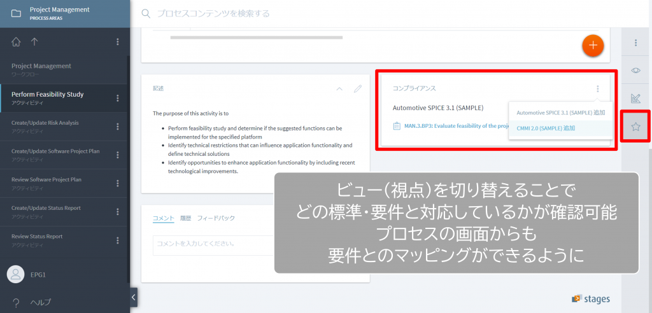652x313 pixels.
Task: Click the search magnifier icon
Action: coord(146,14)
